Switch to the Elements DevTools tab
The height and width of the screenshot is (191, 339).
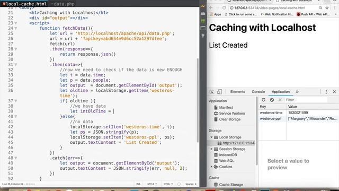pyautogui.click(x=238, y=92)
